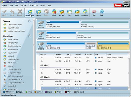Open the Dynamic Disk menu
The width and height of the screenshot is (131, 97).
33,5
